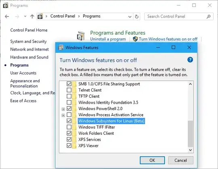The height and width of the screenshot is (169, 218).
Task: Click the Programs and Features icon
Action: coord(81,36)
